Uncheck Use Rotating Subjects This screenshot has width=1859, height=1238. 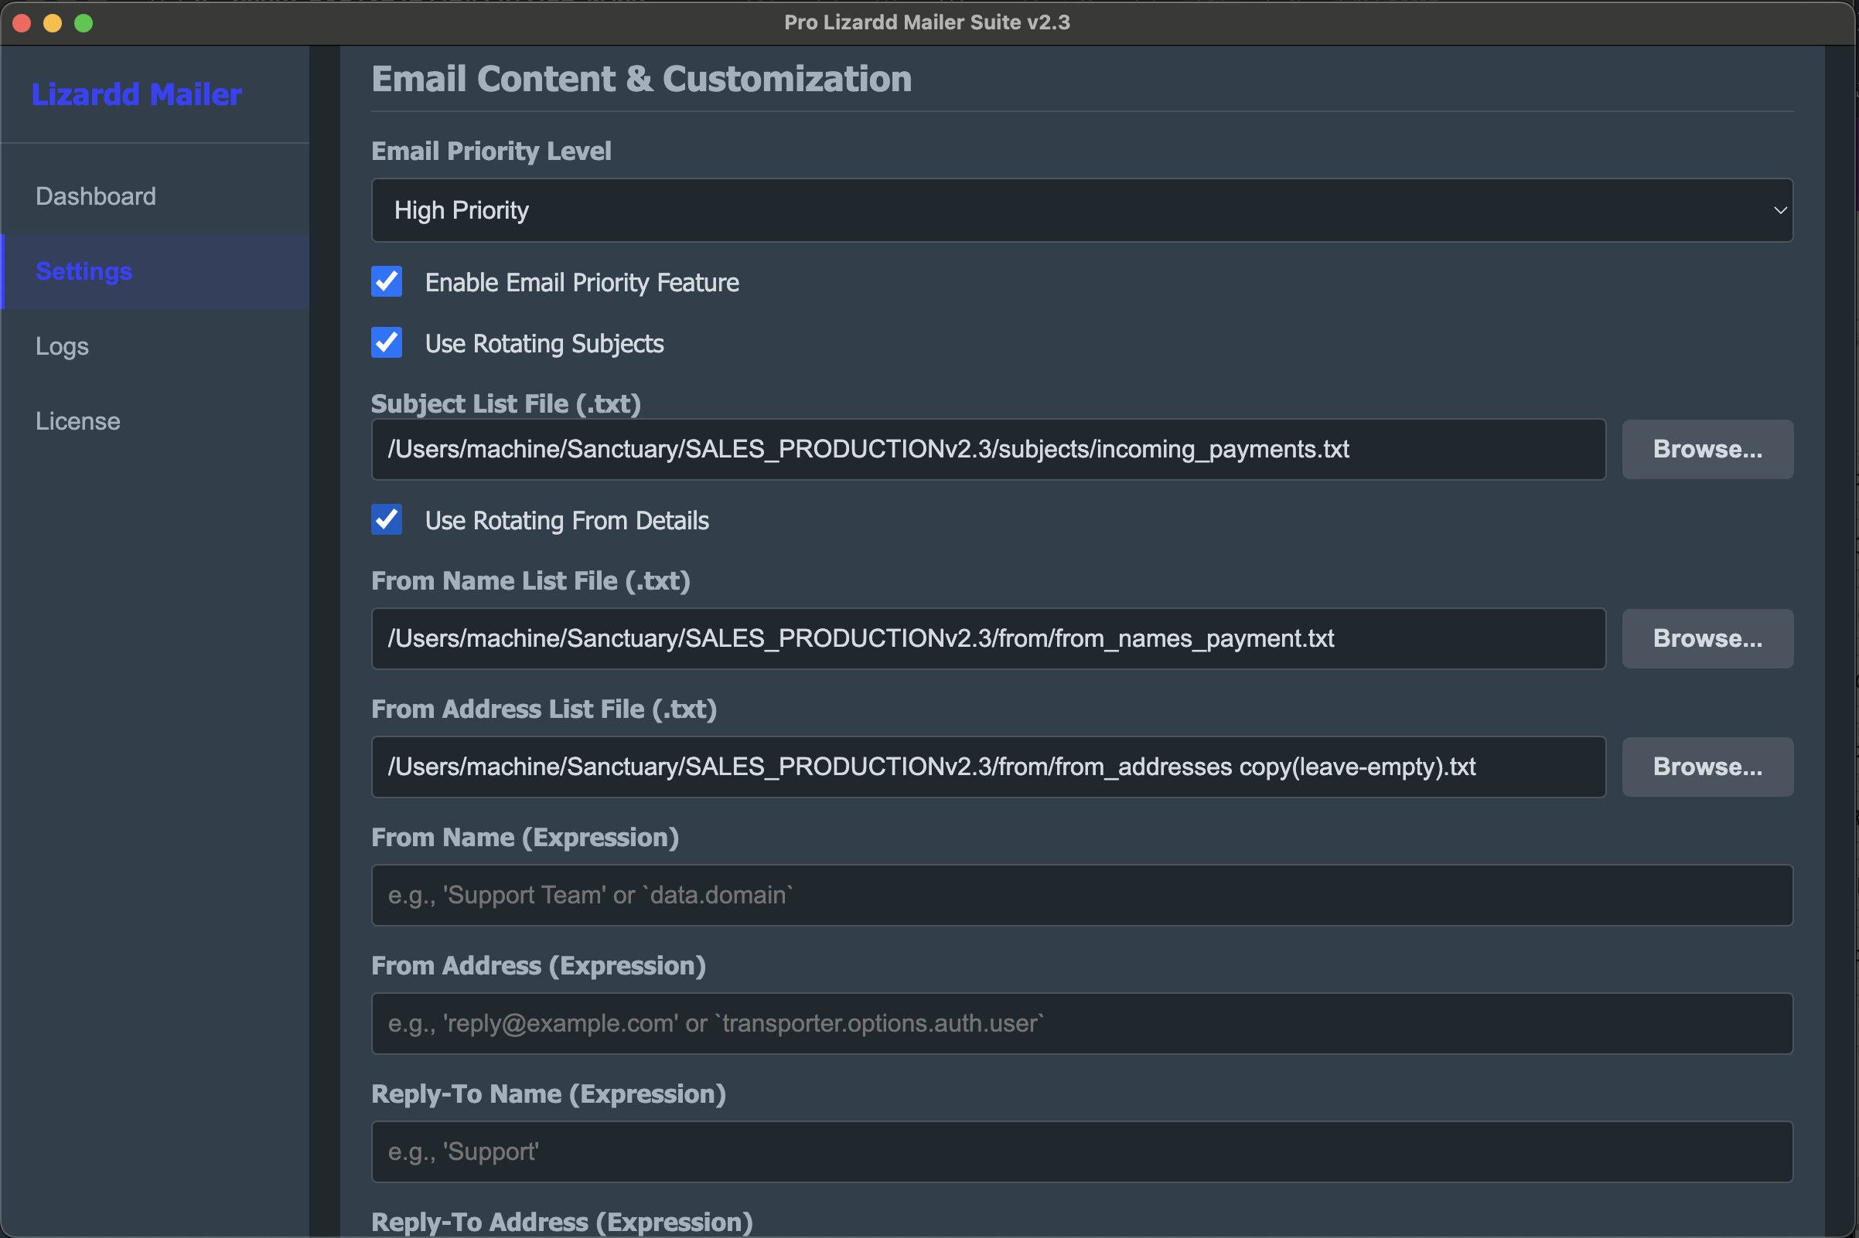pos(387,342)
